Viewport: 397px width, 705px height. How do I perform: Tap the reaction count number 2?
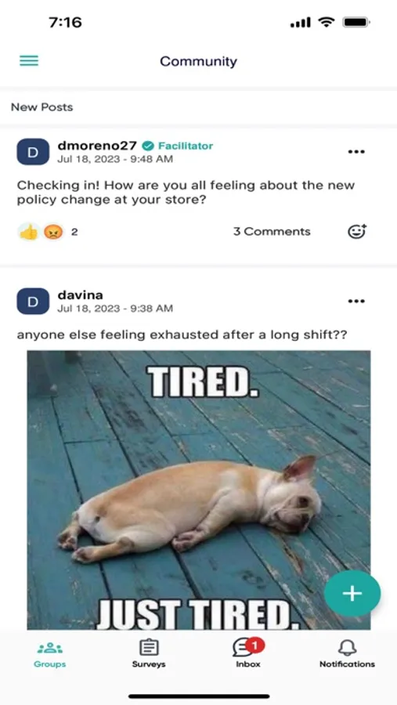coord(74,232)
